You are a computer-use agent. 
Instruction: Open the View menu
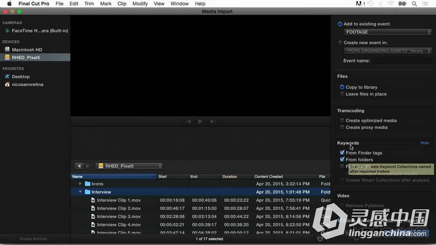click(159, 3)
